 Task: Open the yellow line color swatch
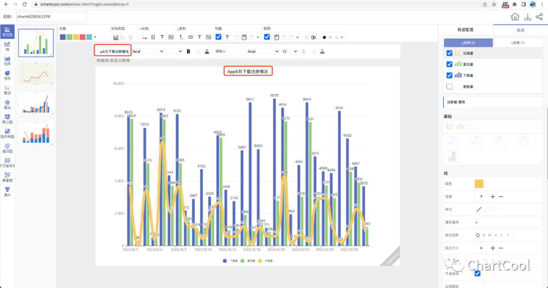coord(479,184)
